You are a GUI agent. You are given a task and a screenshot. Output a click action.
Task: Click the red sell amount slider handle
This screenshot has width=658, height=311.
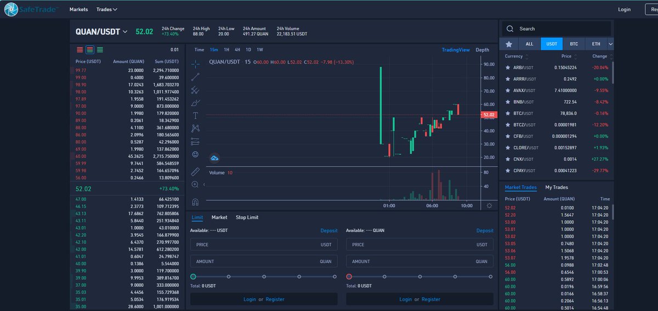(x=349, y=277)
